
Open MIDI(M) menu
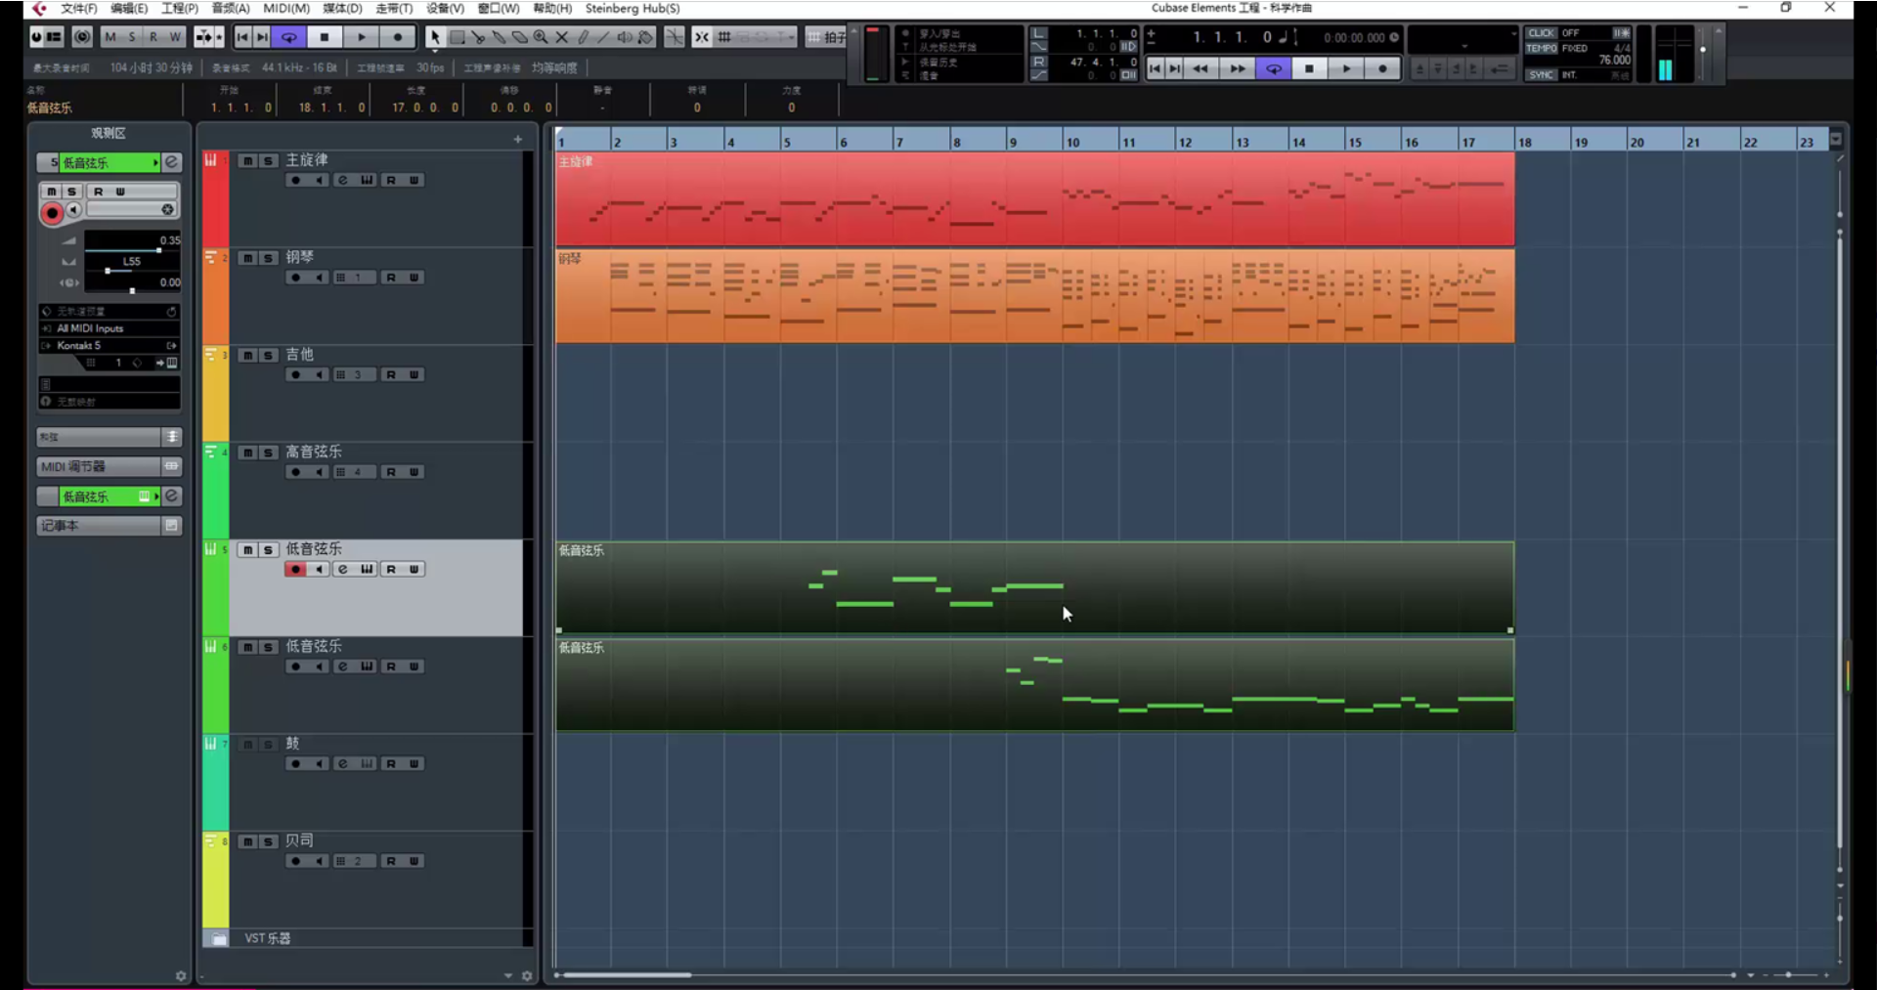coord(286,8)
